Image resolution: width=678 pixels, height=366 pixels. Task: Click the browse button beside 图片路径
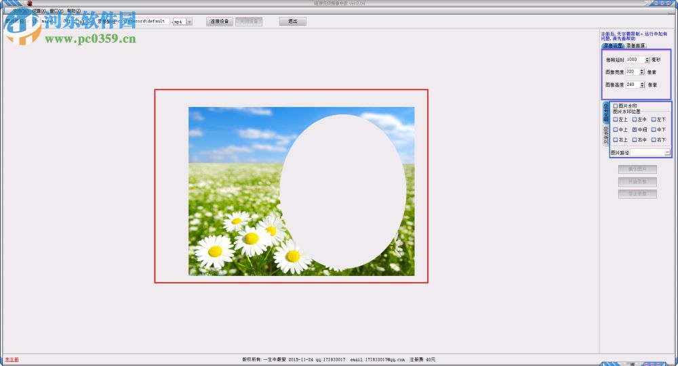[x=668, y=152]
